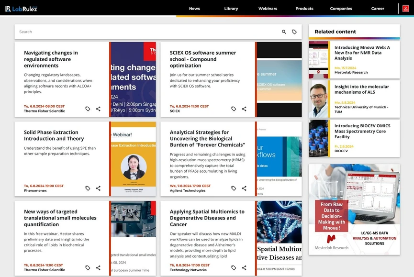
Task: Open the user profile icon in top bar
Action: coord(406,8)
